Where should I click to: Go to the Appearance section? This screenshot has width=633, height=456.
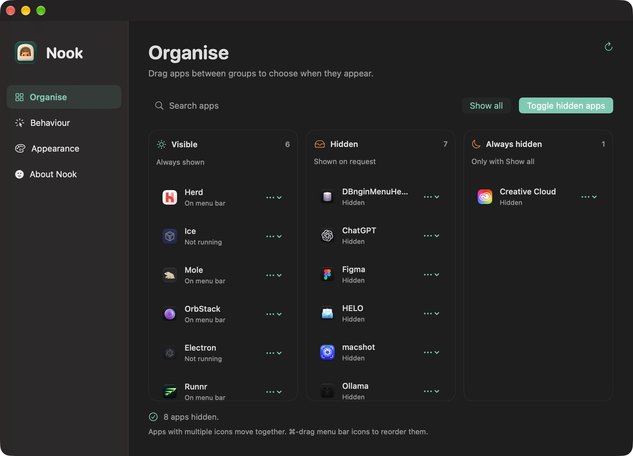(x=64, y=148)
